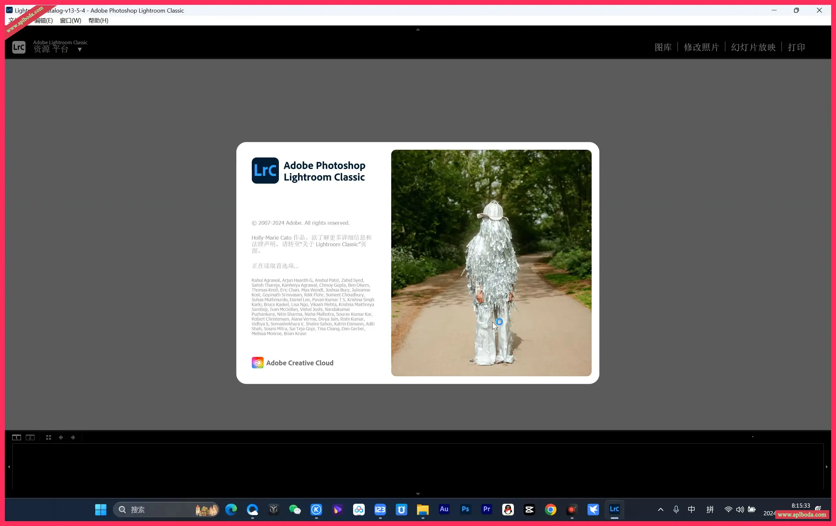Click the battery status tray icon
836x526 pixels.
coord(752,510)
